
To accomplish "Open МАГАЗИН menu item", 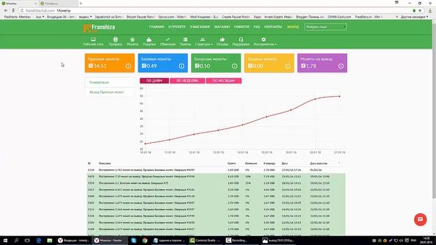I will [222, 27].
